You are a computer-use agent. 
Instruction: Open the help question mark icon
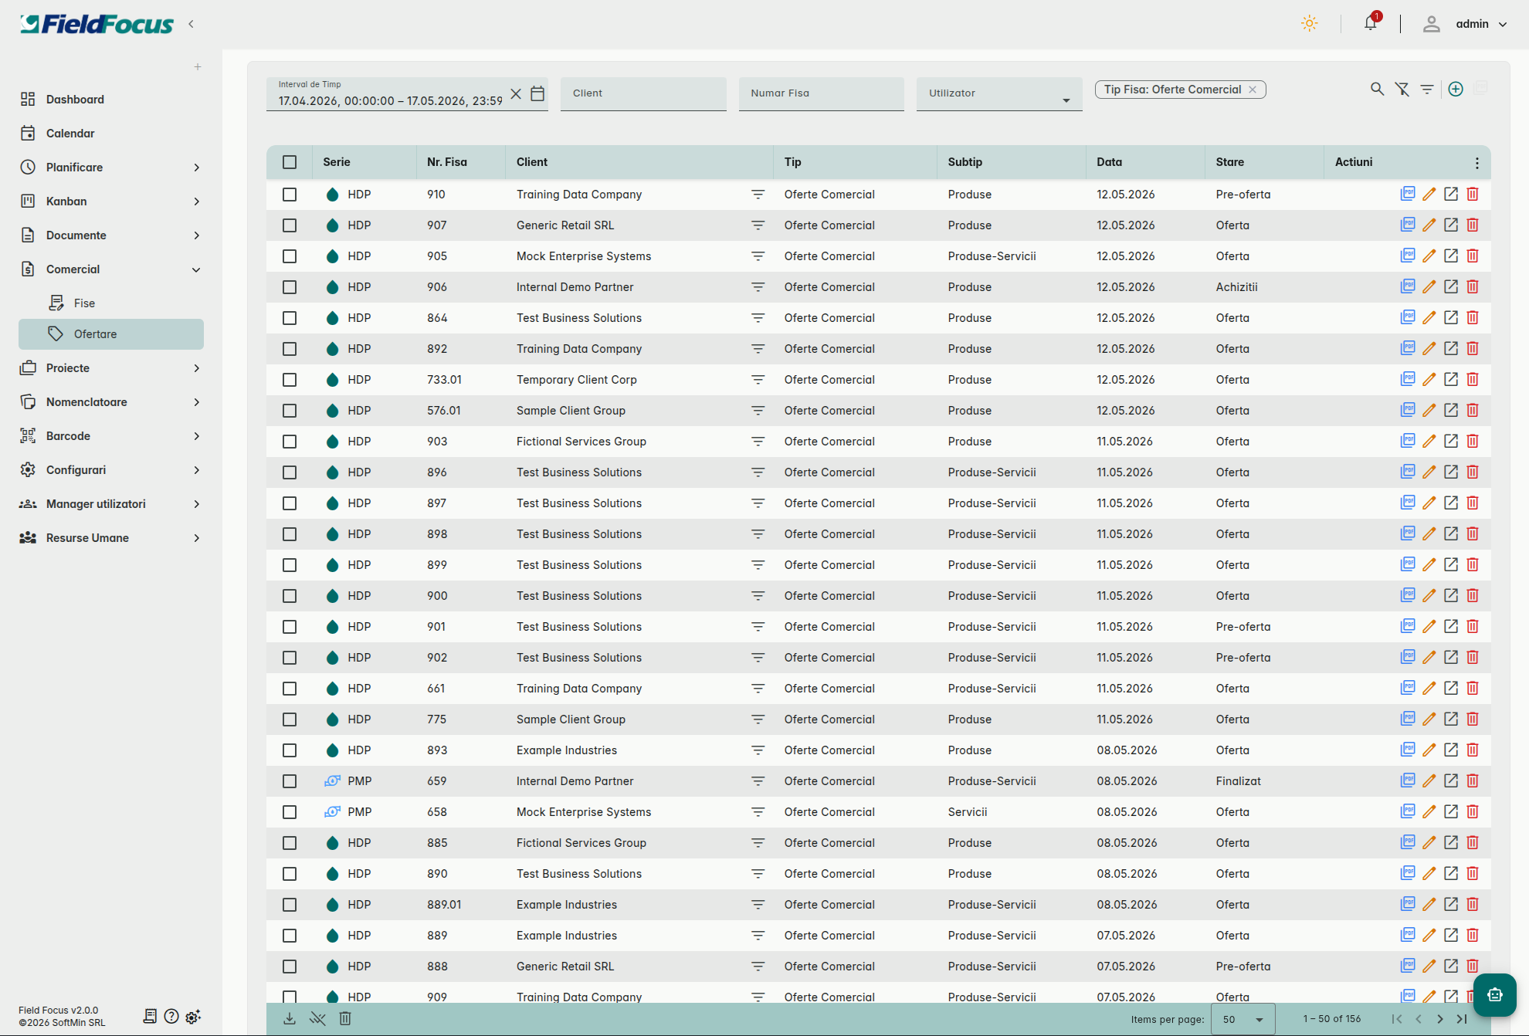171,1016
